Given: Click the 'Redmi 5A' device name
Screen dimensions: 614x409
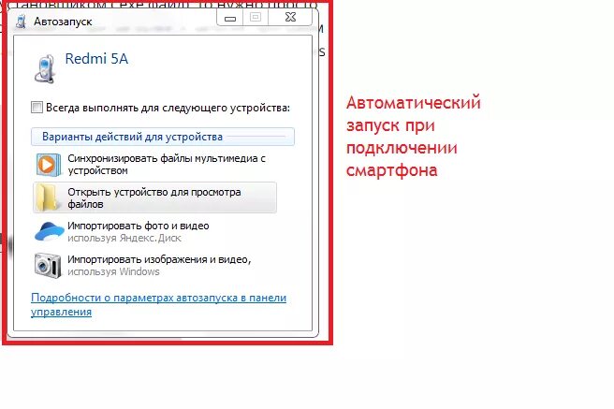Looking at the screenshot, I should pos(96,59).
